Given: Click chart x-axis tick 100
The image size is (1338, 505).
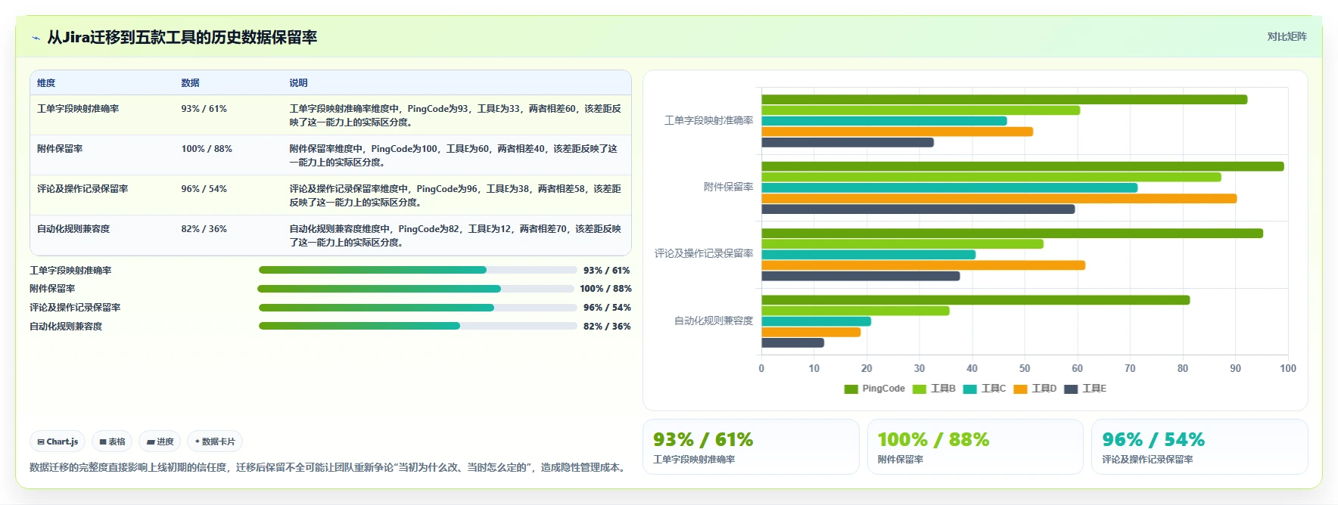Looking at the screenshot, I should (1288, 368).
